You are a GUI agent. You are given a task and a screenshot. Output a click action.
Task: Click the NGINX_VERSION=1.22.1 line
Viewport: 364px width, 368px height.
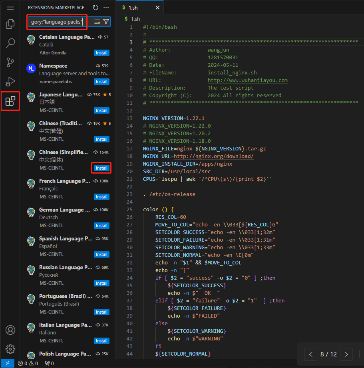pos(174,118)
